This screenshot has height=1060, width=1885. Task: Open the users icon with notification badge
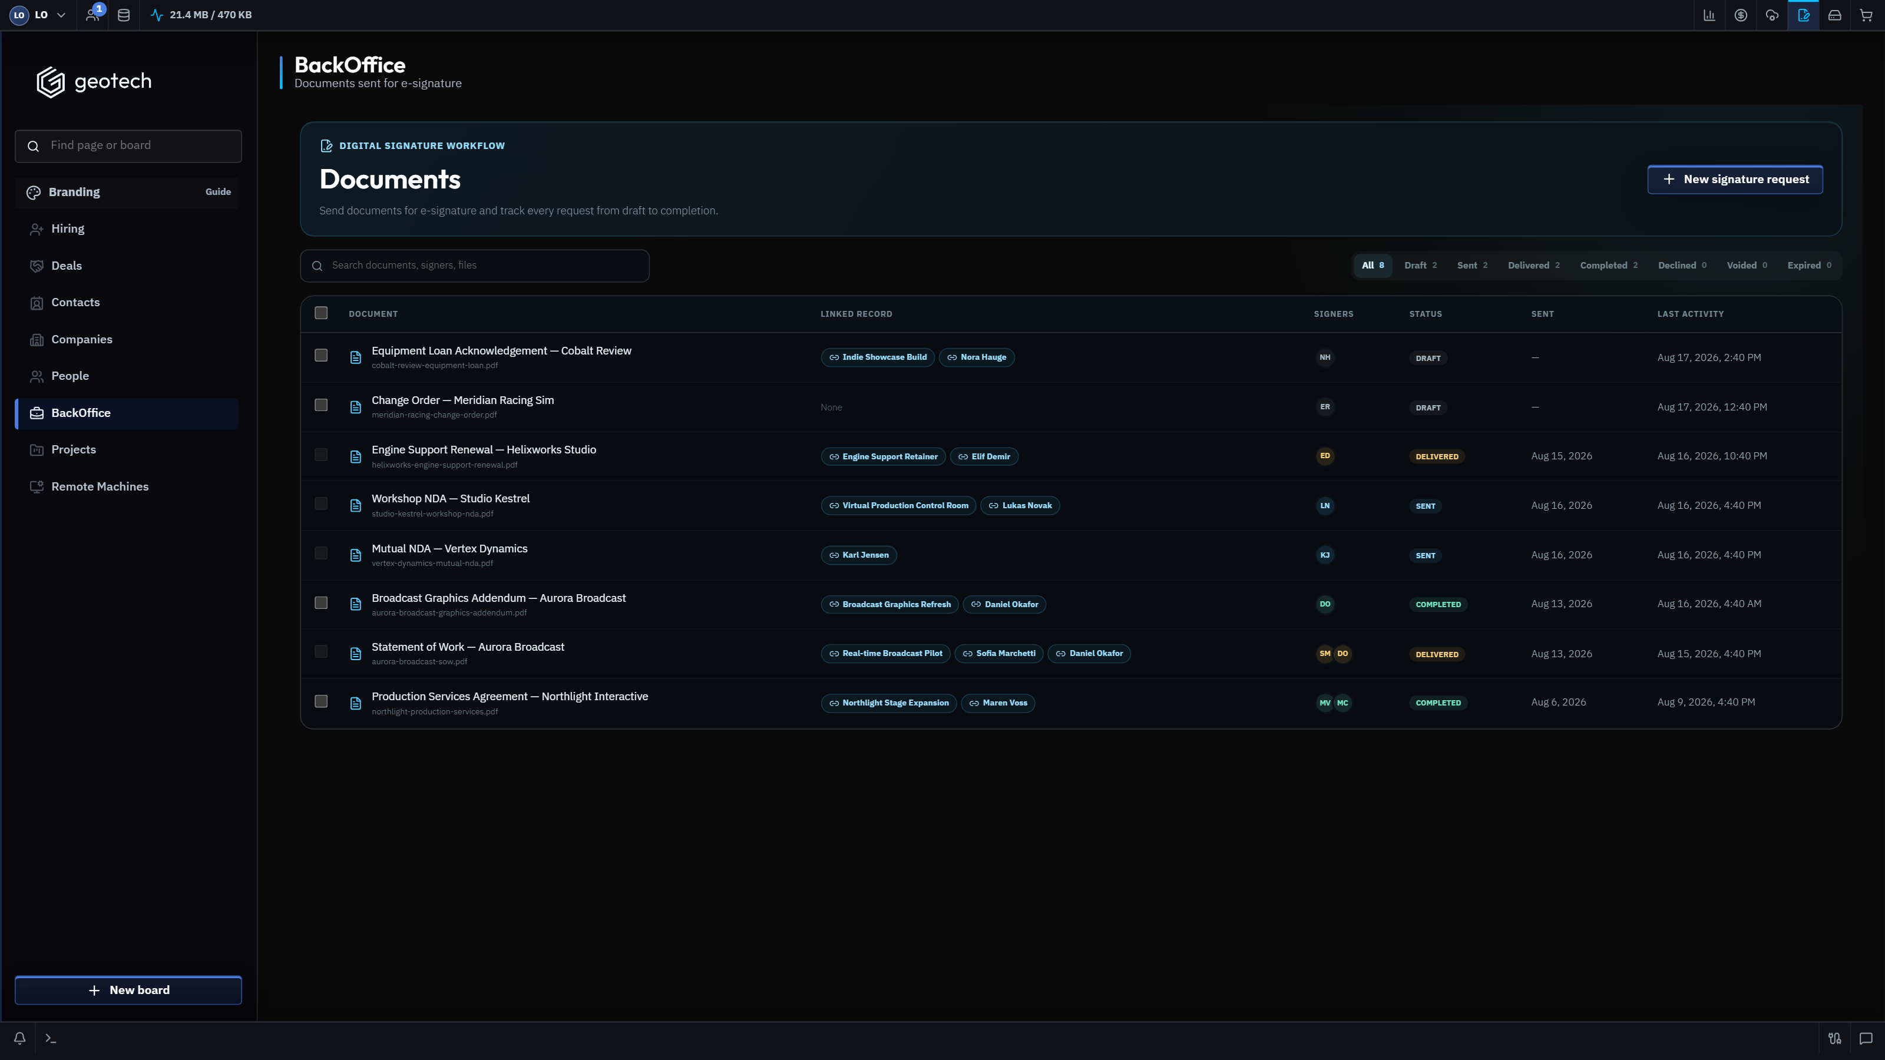pyautogui.click(x=93, y=15)
